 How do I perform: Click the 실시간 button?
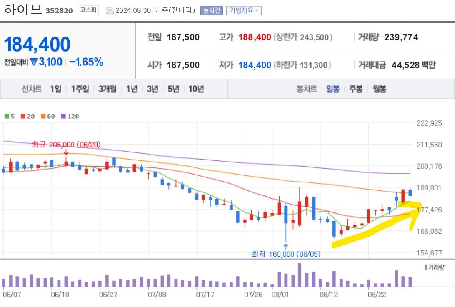(x=212, y=10)
